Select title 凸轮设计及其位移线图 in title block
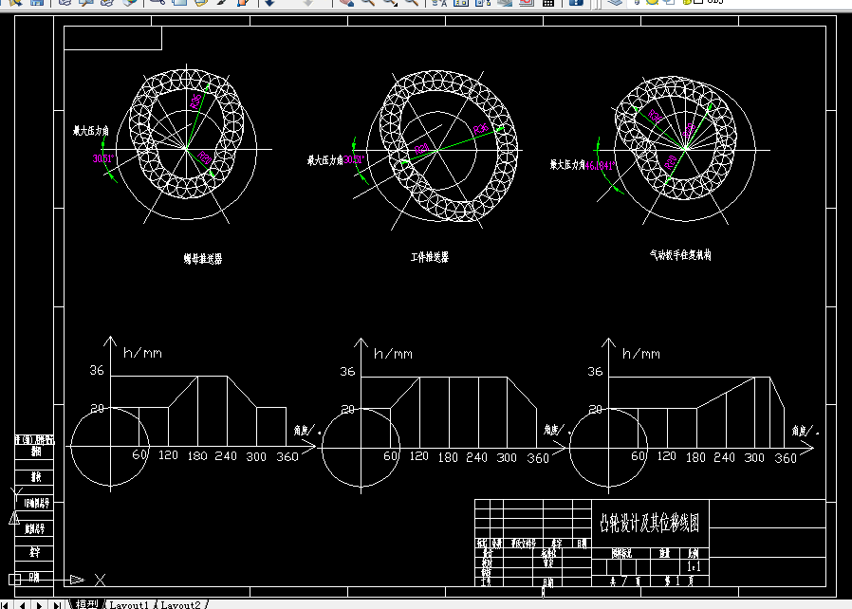852x609 pixels. [x=649, y=523]
